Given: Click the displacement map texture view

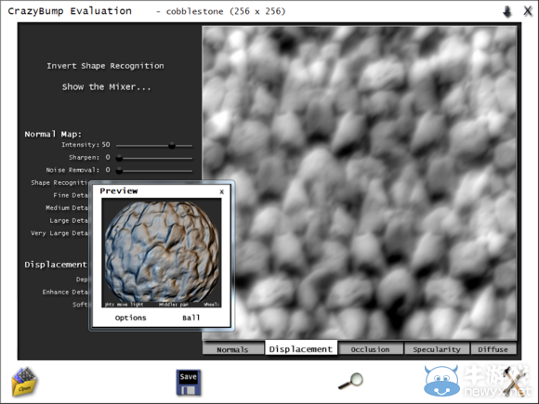Looking at the screenshot, I should [x=360, y=183].
